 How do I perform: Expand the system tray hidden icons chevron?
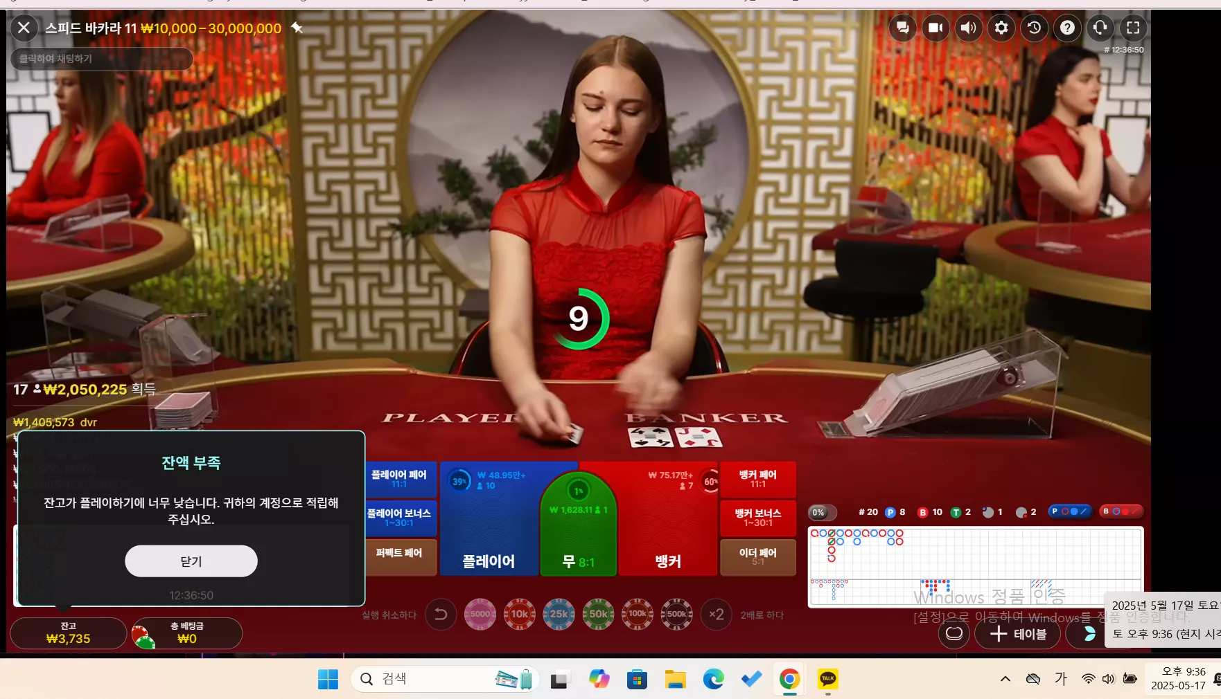[x=1005, y=679]
